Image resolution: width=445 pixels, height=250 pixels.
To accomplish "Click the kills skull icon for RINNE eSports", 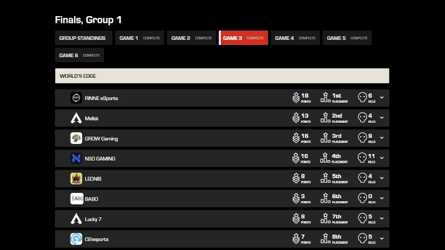I will (362, 98).
